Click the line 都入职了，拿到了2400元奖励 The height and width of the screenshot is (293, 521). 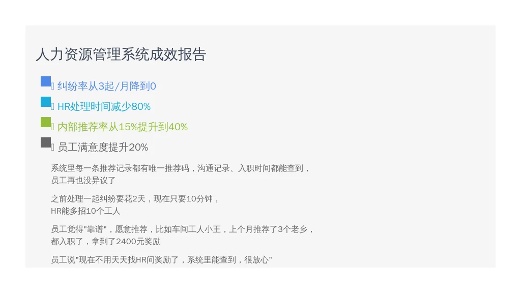click(x=106, y=242)
